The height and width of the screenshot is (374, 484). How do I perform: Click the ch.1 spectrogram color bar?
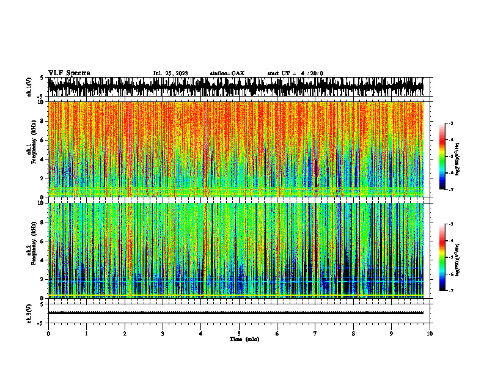pos(442,156)
